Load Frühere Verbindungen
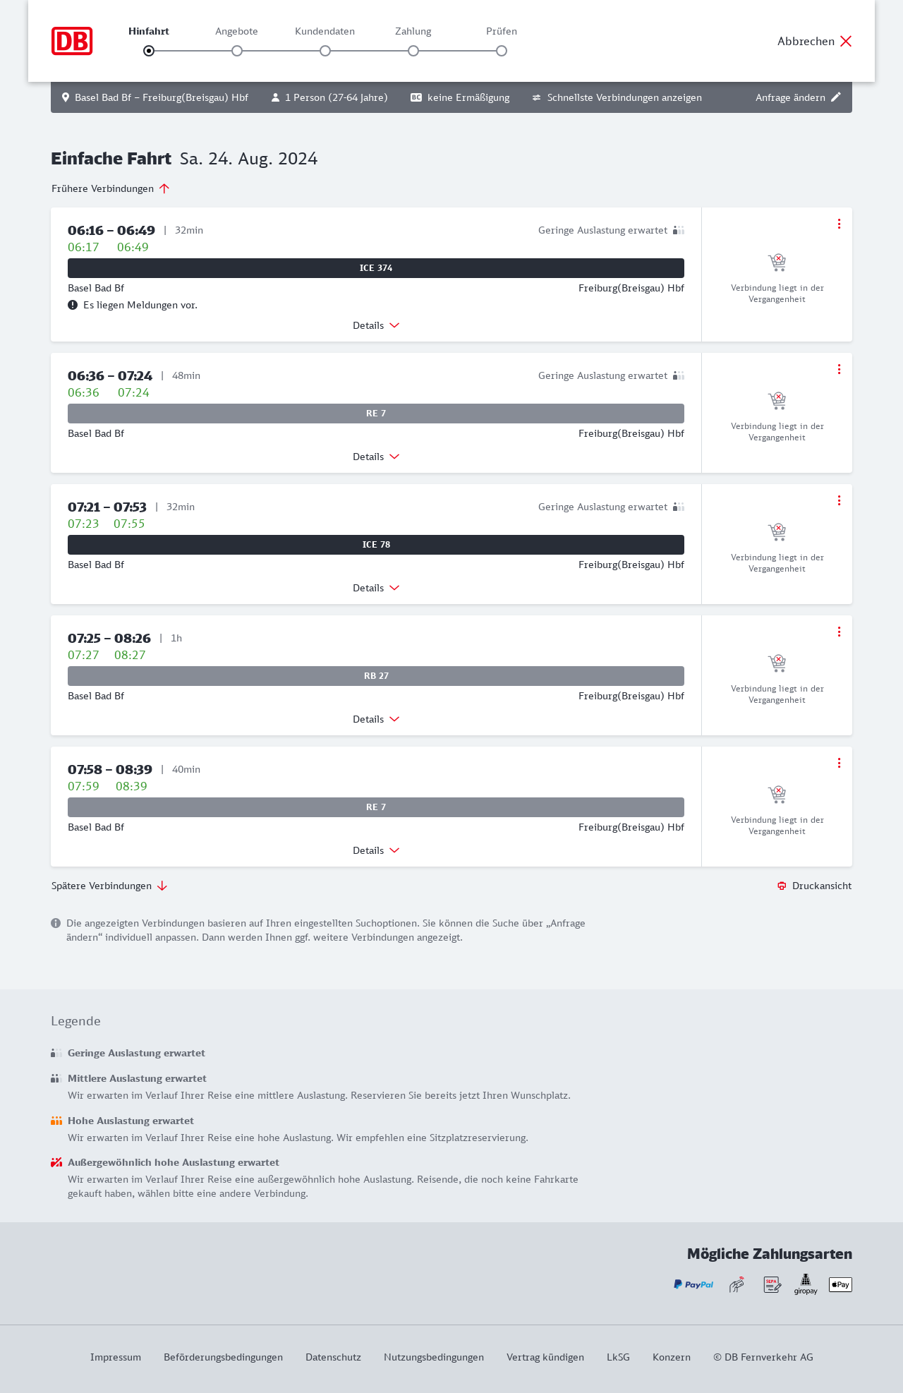 click(x=111, y=188)
